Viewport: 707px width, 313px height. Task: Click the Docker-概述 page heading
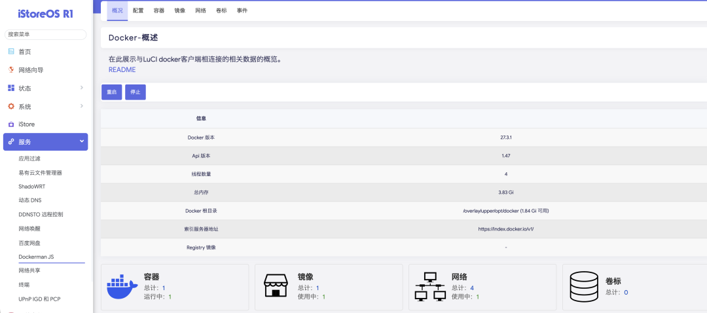[133, 38]
